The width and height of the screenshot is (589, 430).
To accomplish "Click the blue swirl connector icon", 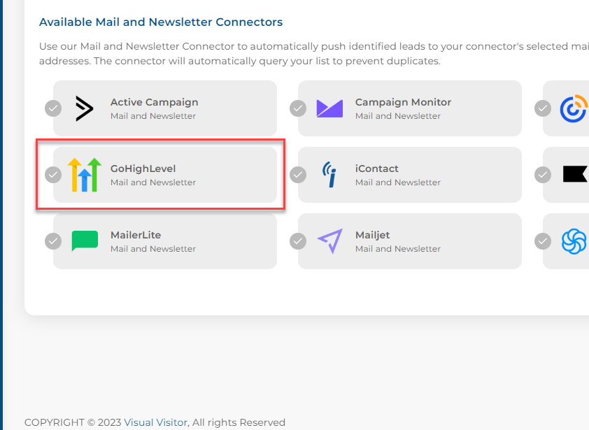I will tap(574, 241).
